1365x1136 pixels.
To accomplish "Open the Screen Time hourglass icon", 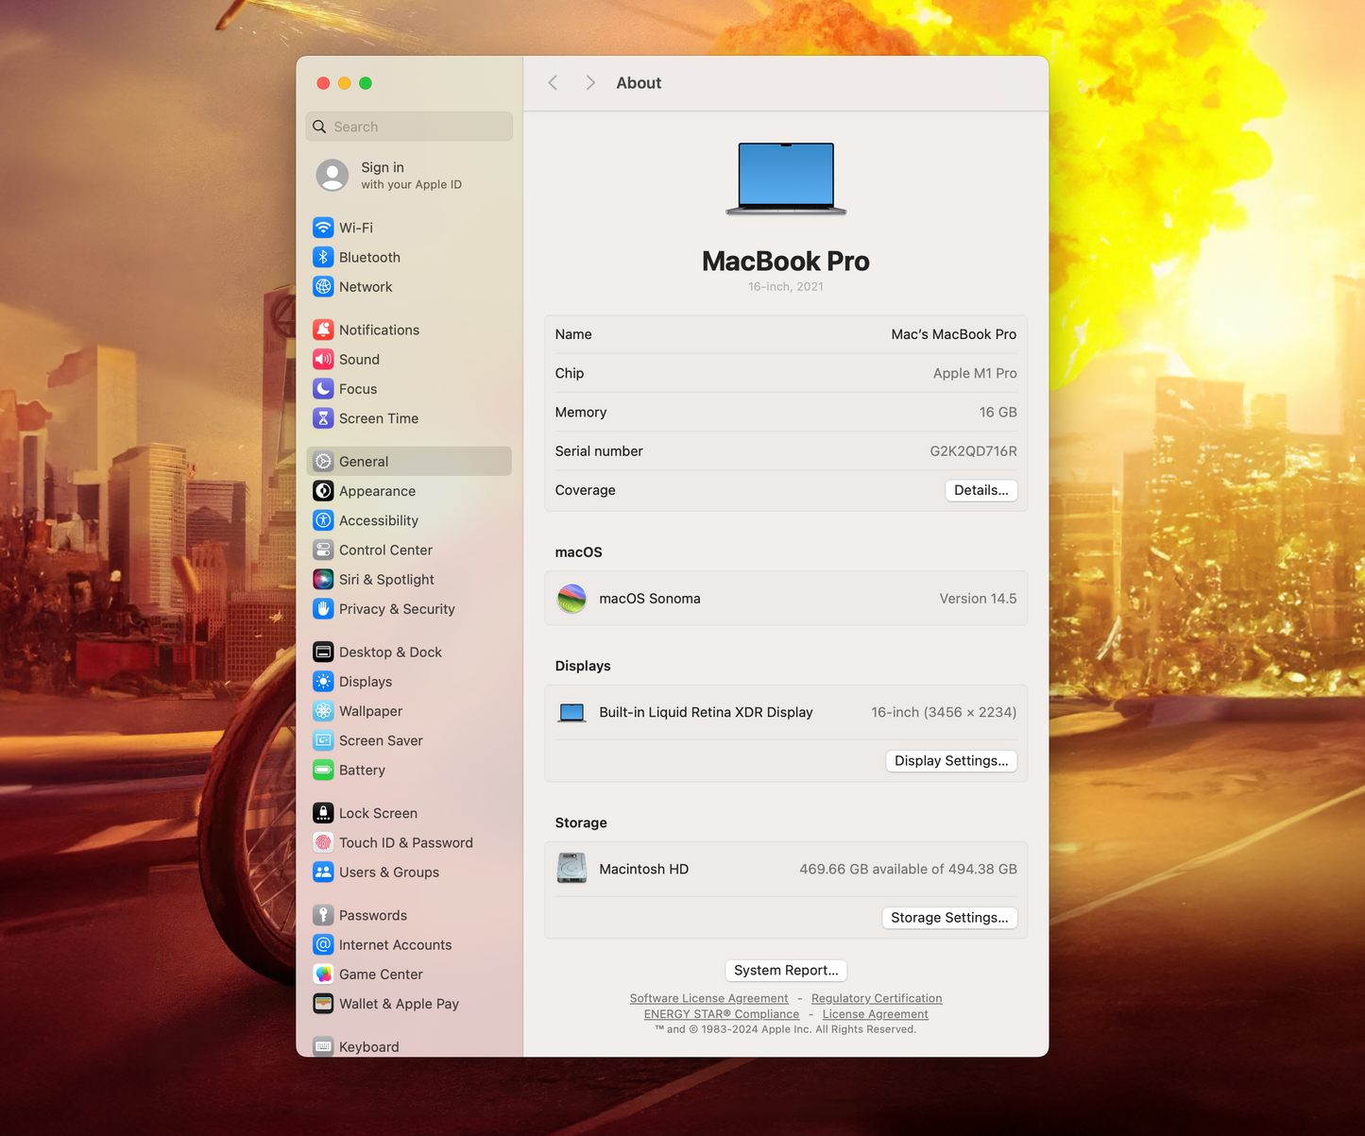I will point(323,417).
